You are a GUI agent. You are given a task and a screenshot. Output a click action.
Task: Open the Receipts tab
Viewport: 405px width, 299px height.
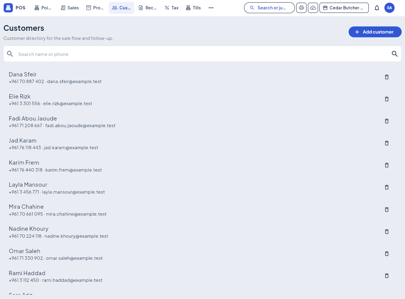148,8
